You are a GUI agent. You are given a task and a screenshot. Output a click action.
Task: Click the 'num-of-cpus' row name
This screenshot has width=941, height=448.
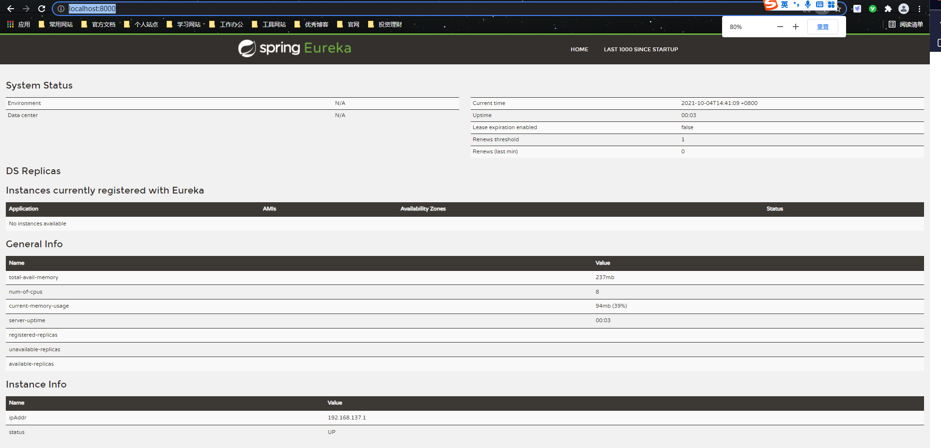point(26,292)
